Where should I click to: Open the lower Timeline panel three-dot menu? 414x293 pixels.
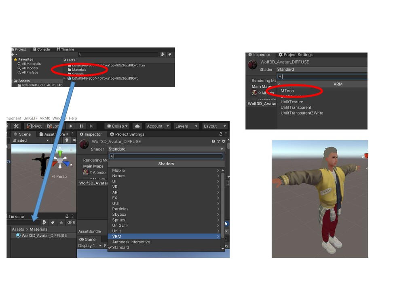(72, 216)
